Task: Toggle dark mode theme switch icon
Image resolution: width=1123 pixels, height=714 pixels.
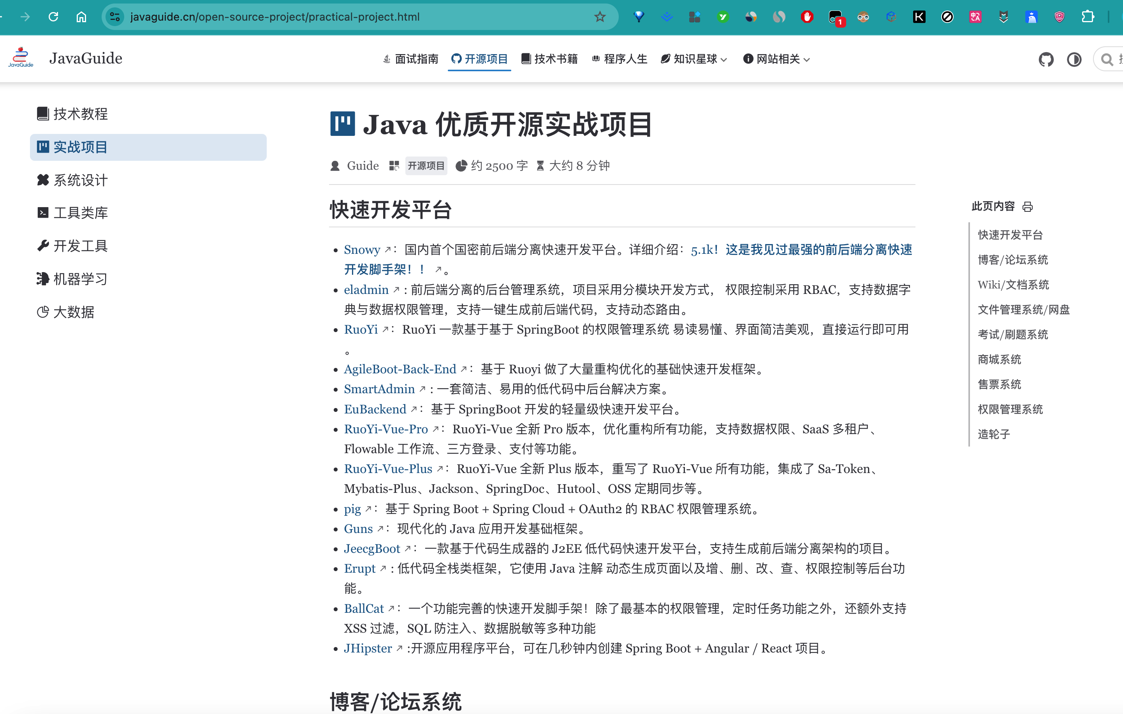Action: point(1074,59)
